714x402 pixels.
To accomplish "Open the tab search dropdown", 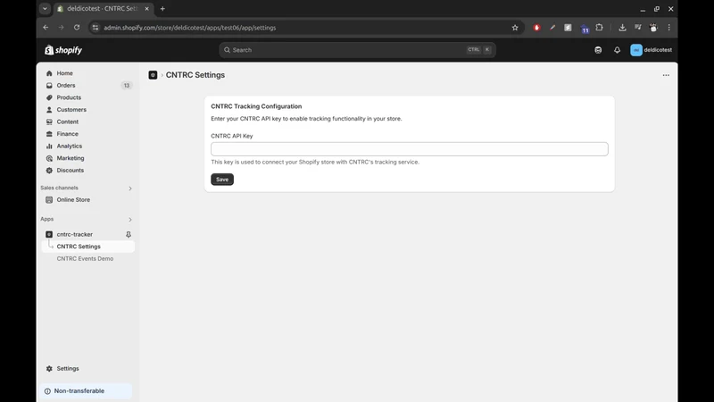I will [x=45, y=9].
